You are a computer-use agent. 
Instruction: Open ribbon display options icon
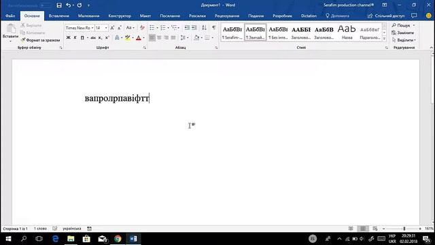tap(385, 5)
